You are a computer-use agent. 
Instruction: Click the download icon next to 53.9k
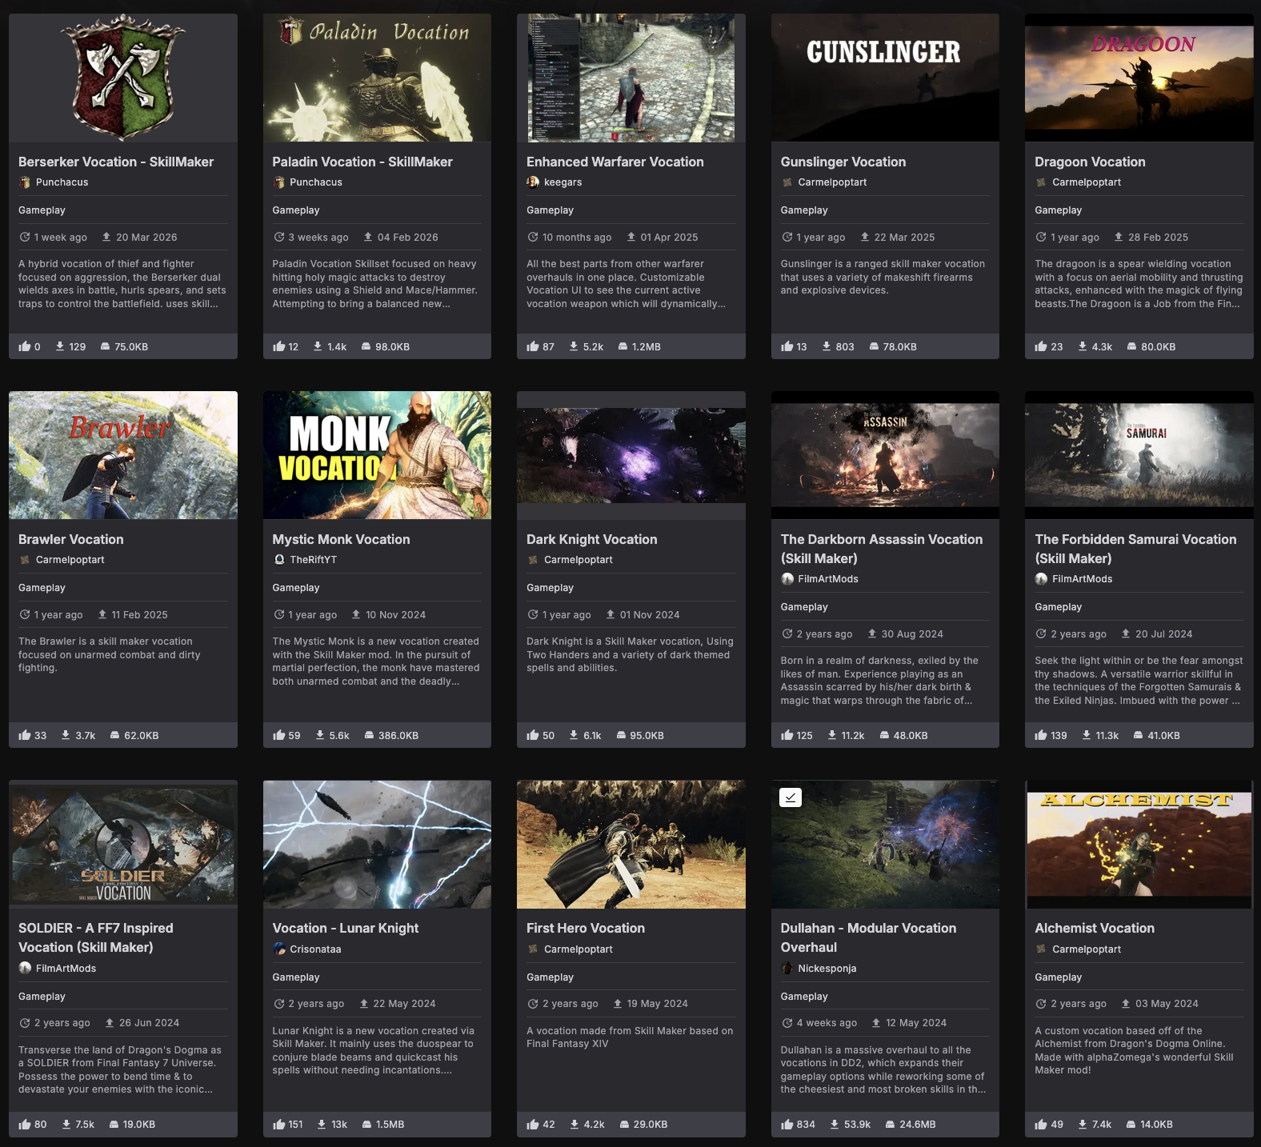[x=835, y=1124]
